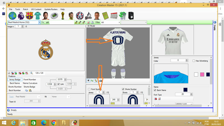Open the Shoes editor boot icon
224x126 pixels.
[x=88, y=16]
